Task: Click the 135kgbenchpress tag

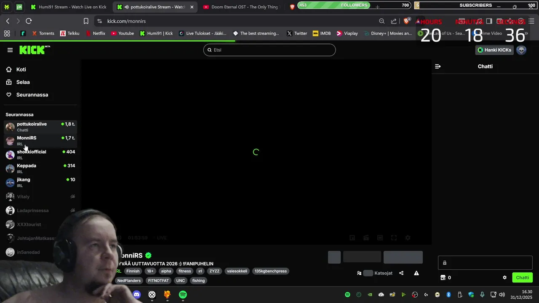Action: pyautogui.click(x=270, y=271)
